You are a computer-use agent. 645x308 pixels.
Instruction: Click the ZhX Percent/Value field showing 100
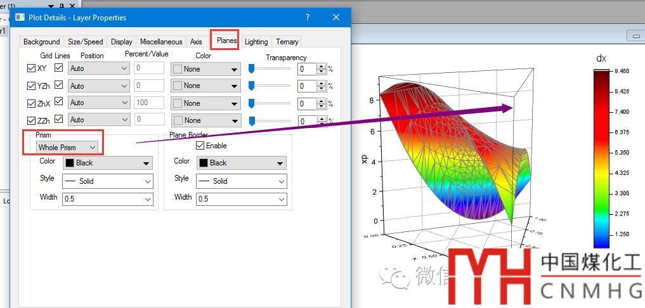[x=148, y=103]
